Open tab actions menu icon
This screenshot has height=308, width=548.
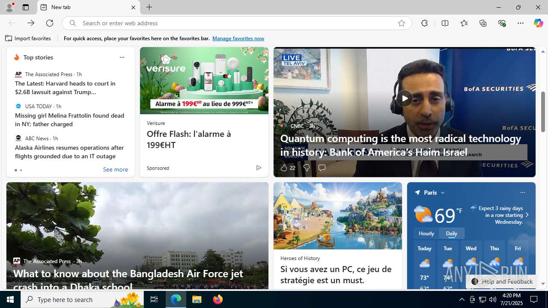(26, 7)
